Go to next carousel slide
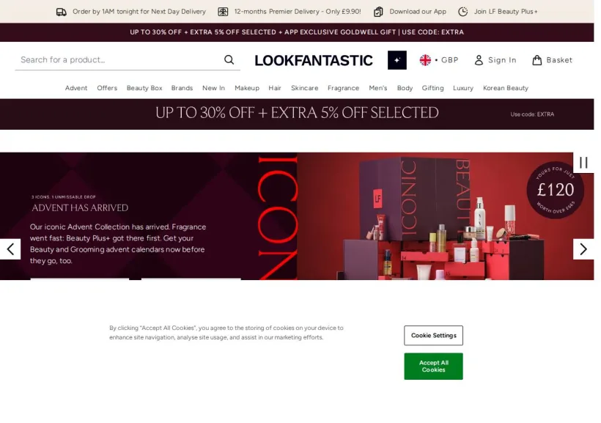 click(583, 249)
